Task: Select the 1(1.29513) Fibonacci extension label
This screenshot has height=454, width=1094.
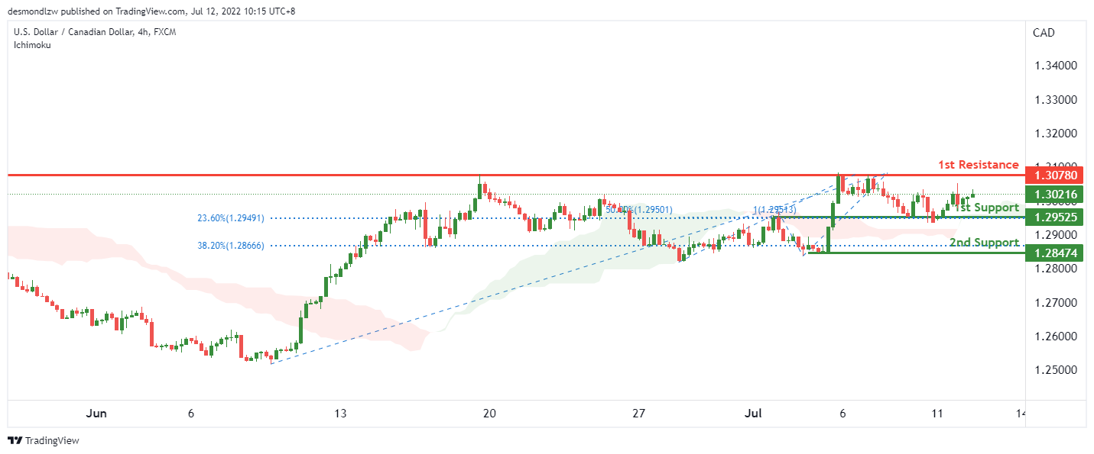Action: click(x=774, y=210)
